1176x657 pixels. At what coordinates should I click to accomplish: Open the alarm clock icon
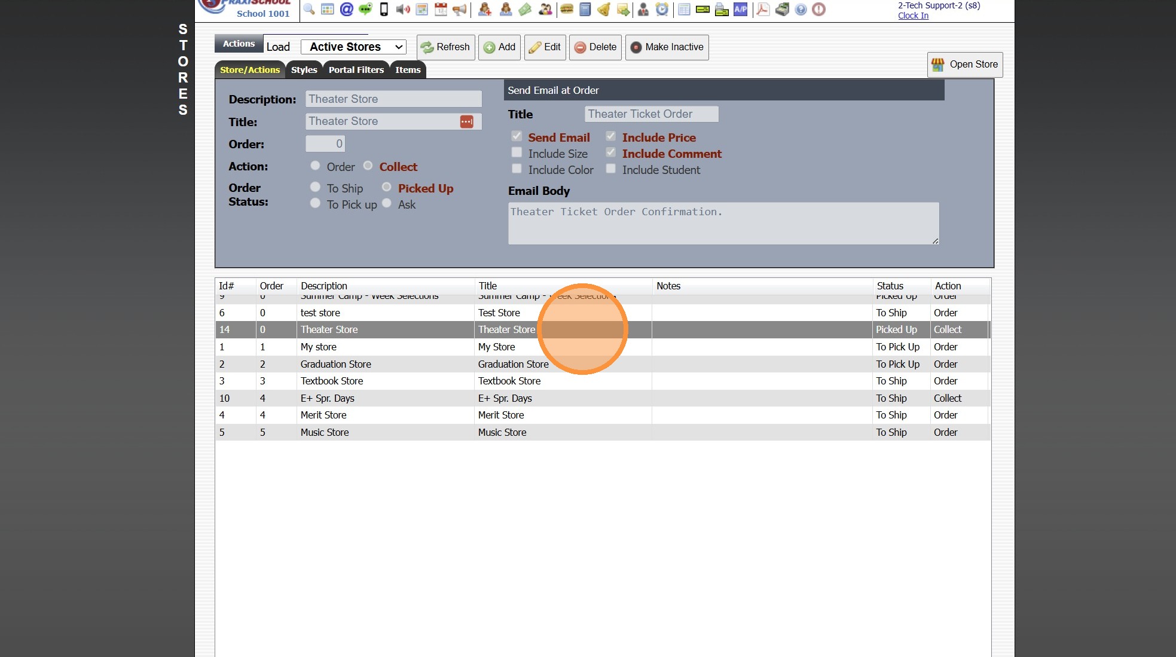tap(662, 9)
